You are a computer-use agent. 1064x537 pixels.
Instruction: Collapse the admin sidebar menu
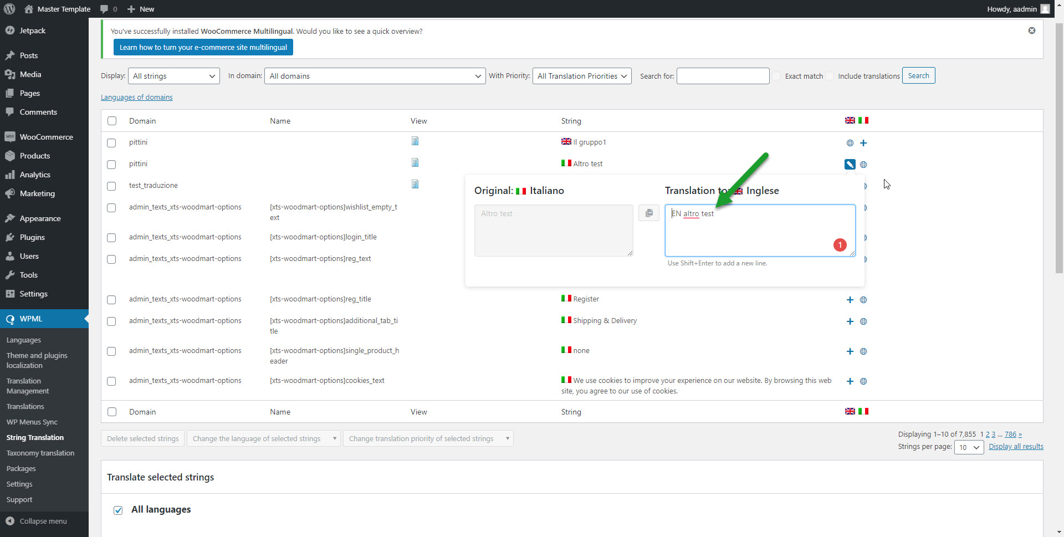44,521
